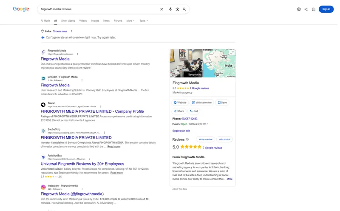Screen dimensions: 340x211
Task: Open Google apps grid icon
Action: coord(314,9)
